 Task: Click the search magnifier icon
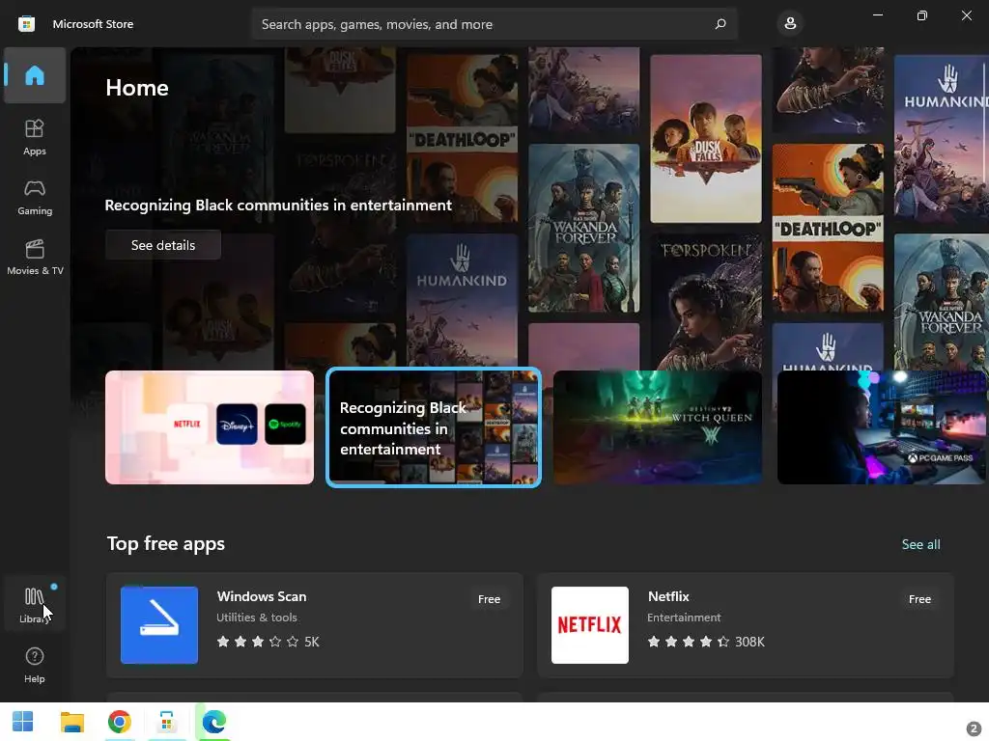point(721,24)
